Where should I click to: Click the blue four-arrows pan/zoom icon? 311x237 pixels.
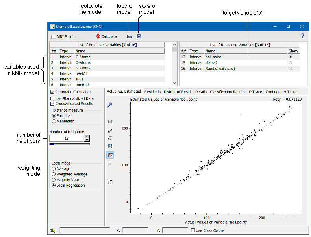pyautogui.click(x=110, y=146)
